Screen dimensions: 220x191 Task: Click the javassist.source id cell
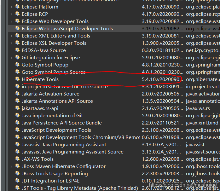(203, 152)
